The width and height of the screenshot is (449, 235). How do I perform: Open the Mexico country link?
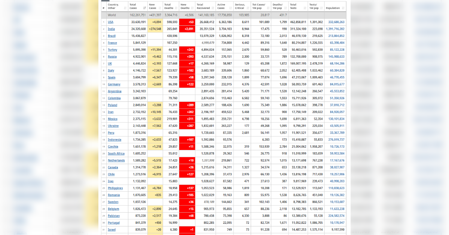tap(113, 119)
